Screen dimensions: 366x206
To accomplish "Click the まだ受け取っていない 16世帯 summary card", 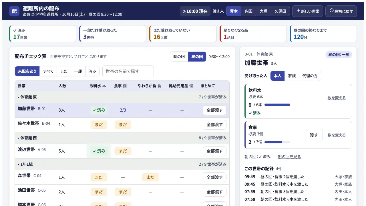I will 183,34.
